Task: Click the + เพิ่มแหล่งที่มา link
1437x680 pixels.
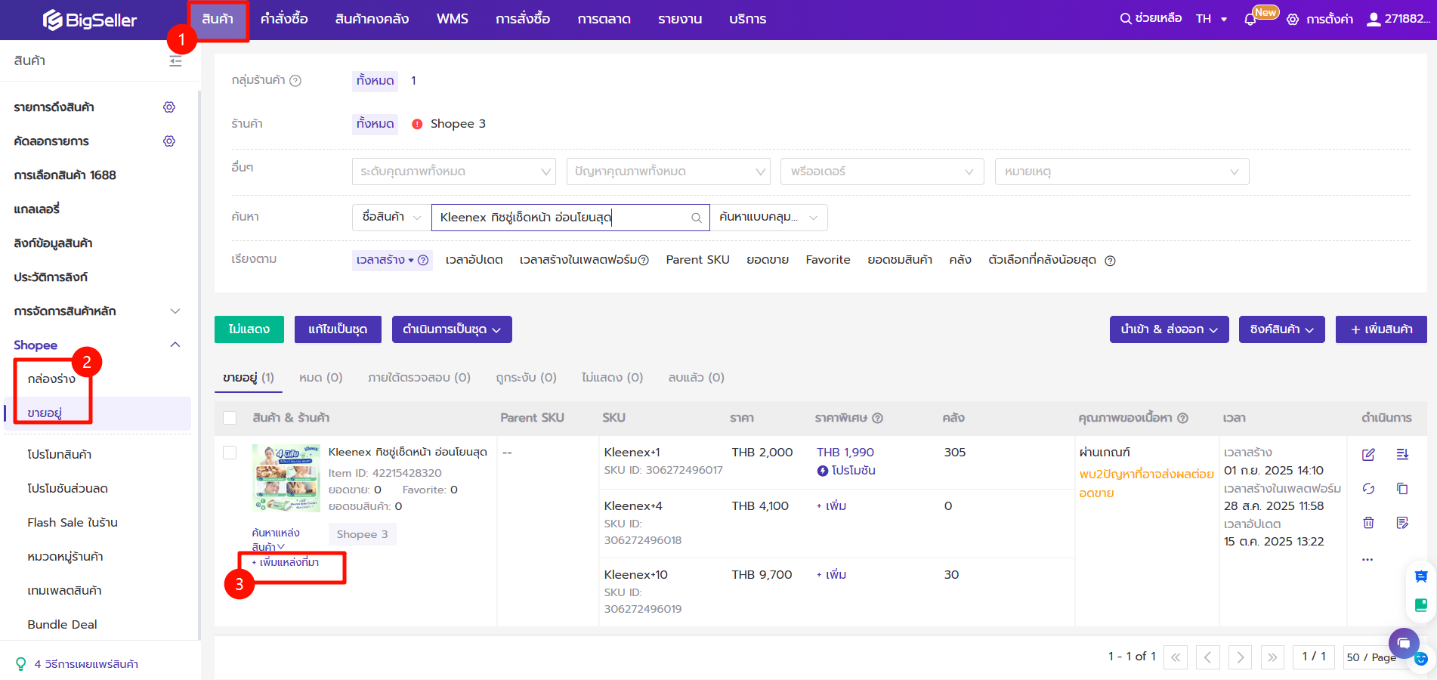Action: coord(286,562)
